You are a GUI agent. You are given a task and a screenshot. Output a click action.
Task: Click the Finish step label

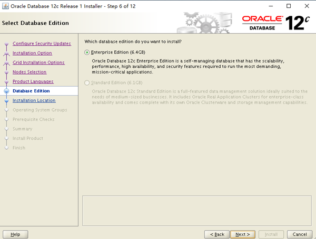(x=19, y=148)
